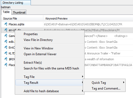The width and height of the screenshot is (133, 98).
Task: Search for files with the same MD5 hash
Action: click(51, 68)
